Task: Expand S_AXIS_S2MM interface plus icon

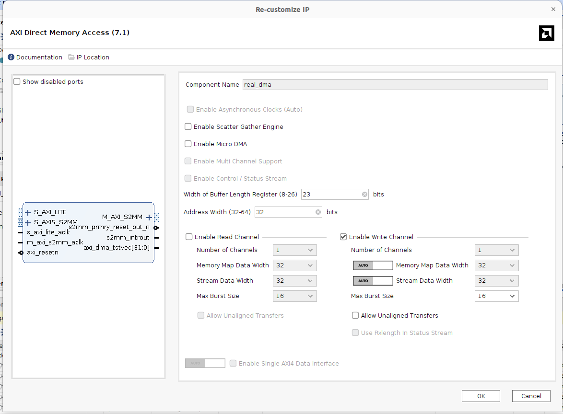Action: (x=28, y=222)
